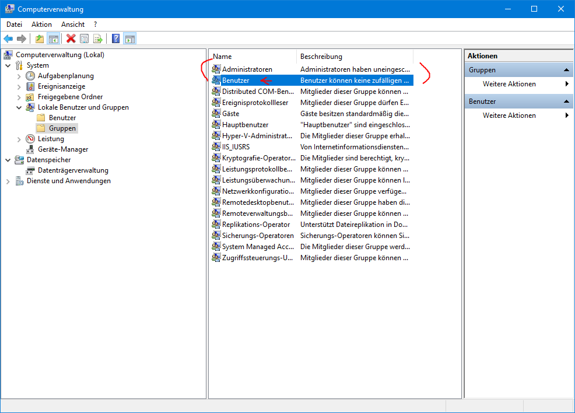Expand the Aufgabenplanung node
This screenshot has height=413, width=575.
tap(19, 76)
